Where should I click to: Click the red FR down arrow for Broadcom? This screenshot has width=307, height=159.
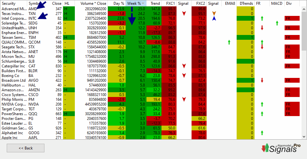[262, 80]
